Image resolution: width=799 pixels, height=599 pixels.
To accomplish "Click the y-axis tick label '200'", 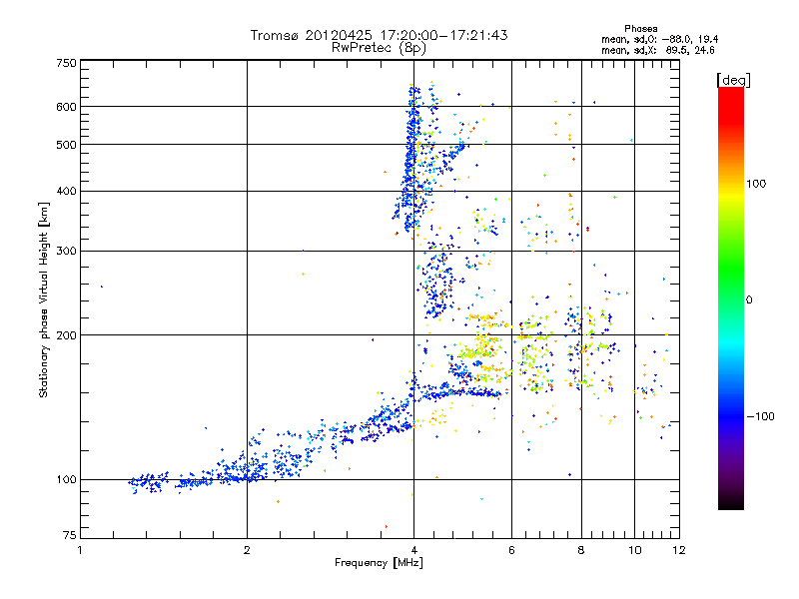I will point(67,335).
